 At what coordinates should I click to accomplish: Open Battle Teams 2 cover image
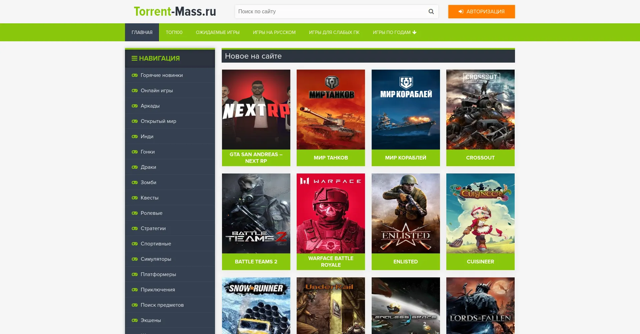[x=256, y=213]
